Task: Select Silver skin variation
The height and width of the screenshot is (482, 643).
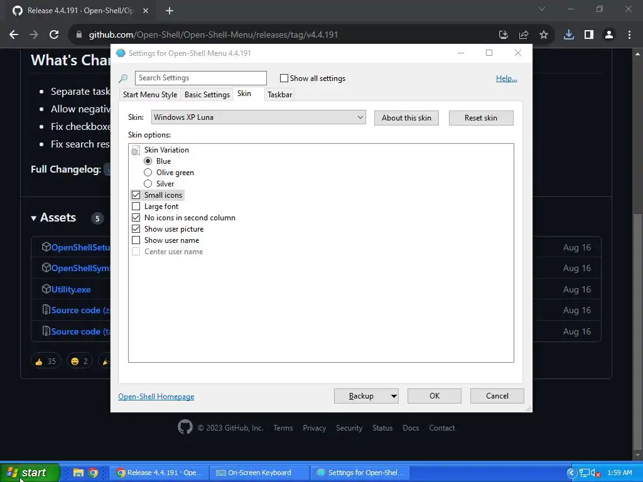Action: 148,184
